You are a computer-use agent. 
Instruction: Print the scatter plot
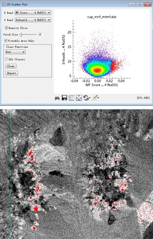coord(57,98)
